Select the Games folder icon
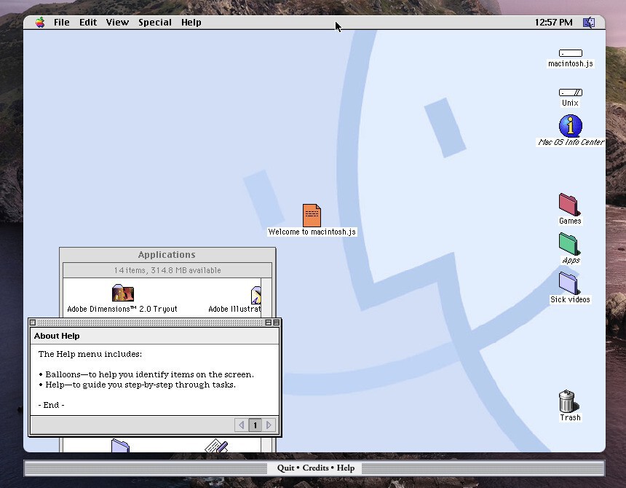Screen dimensions: 626x488 coord(570,205)
